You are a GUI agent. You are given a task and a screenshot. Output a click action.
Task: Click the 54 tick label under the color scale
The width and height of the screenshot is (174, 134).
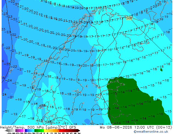[79, 133]
